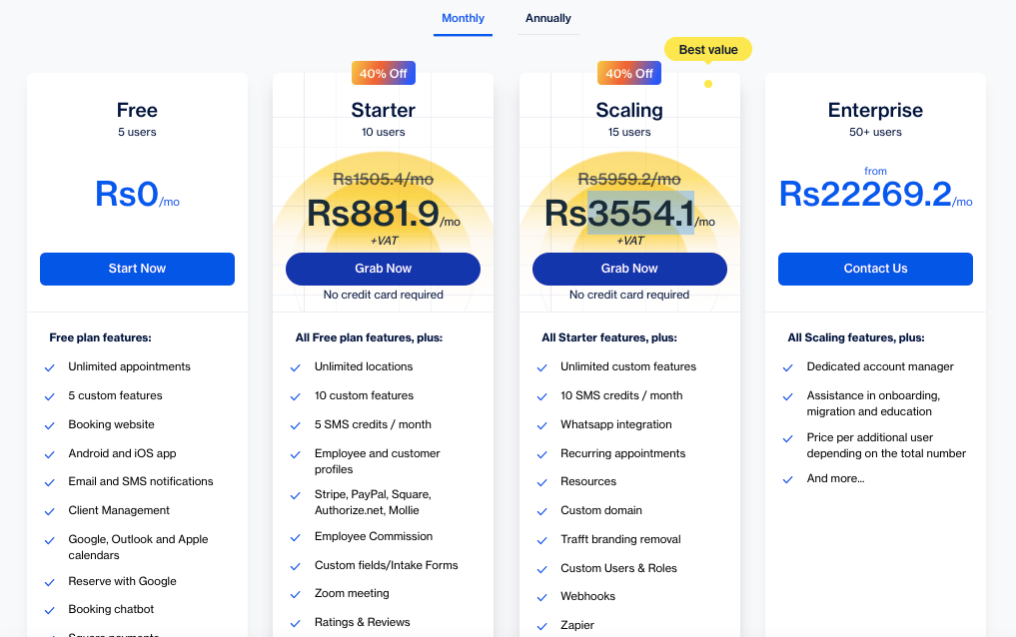The width and height of the screenshot is (1016, 637).
Task: Switch to the Annually billing tab
Action: 548,18
